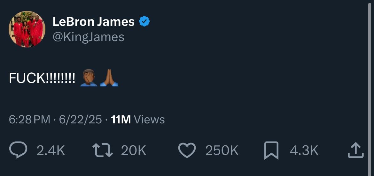
Task: Click the reply speech bubble icon
Action: (x=19, y=150)
